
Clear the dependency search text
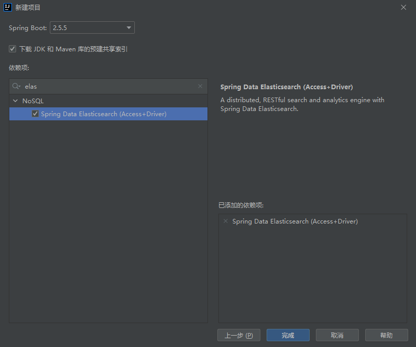click(200, 86)
